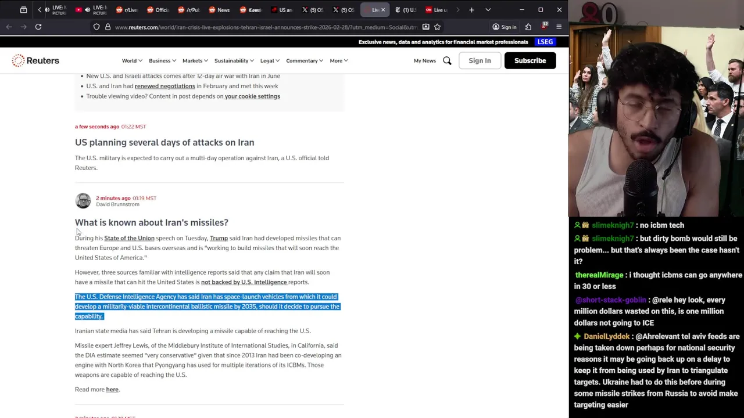Bookmark this page with the star icon
This screenshot has height=418, width=744.
pos(437,27)
